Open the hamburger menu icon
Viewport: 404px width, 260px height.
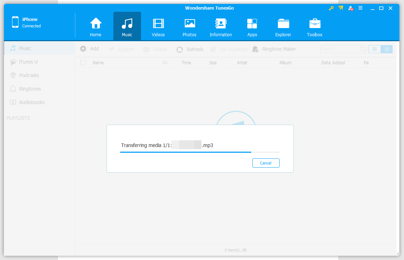(x=360, y=8)
